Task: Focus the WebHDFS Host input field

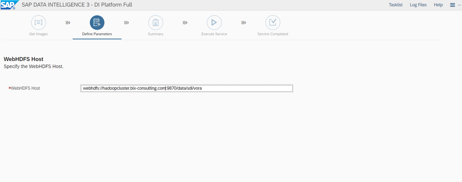Action: pyautogui.click(x=186, y=88)
